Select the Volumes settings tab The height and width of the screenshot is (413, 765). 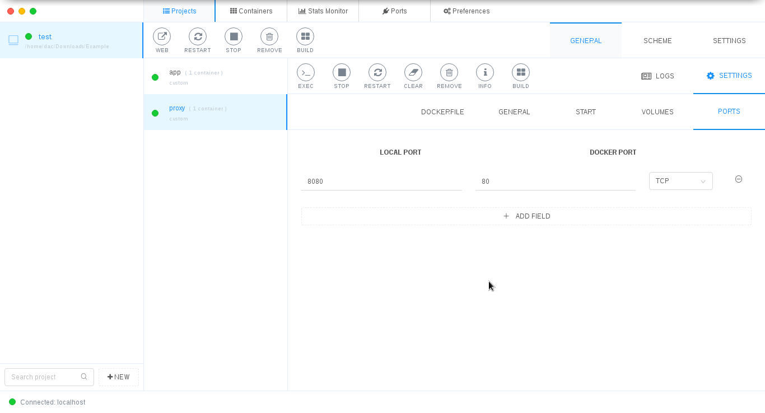pos(657,112)
